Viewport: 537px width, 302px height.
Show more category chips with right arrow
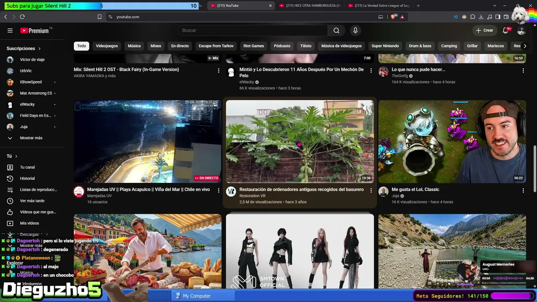pos(524,46)
